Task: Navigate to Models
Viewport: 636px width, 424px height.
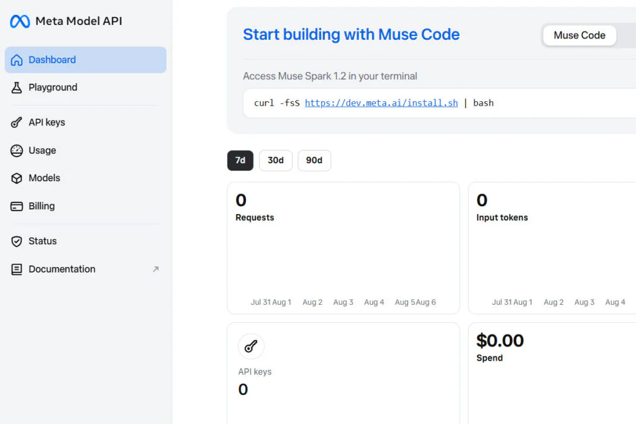Action: pos(86,178)
